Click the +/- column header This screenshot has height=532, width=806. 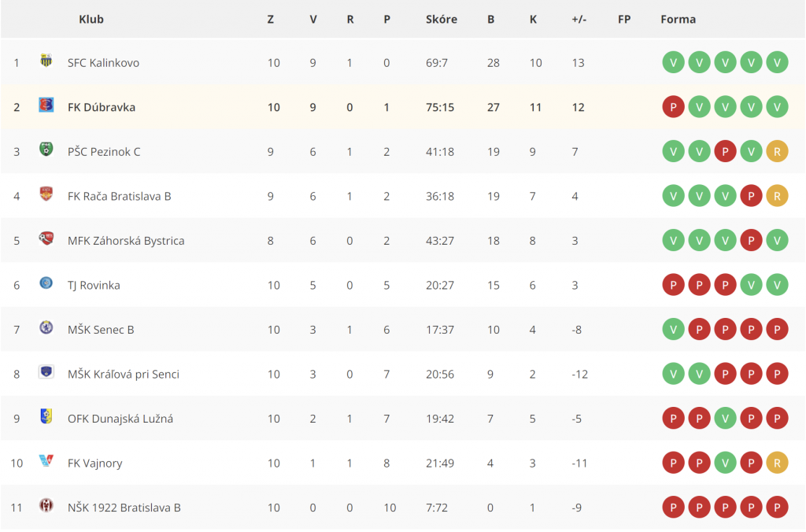tap(579, 20)
